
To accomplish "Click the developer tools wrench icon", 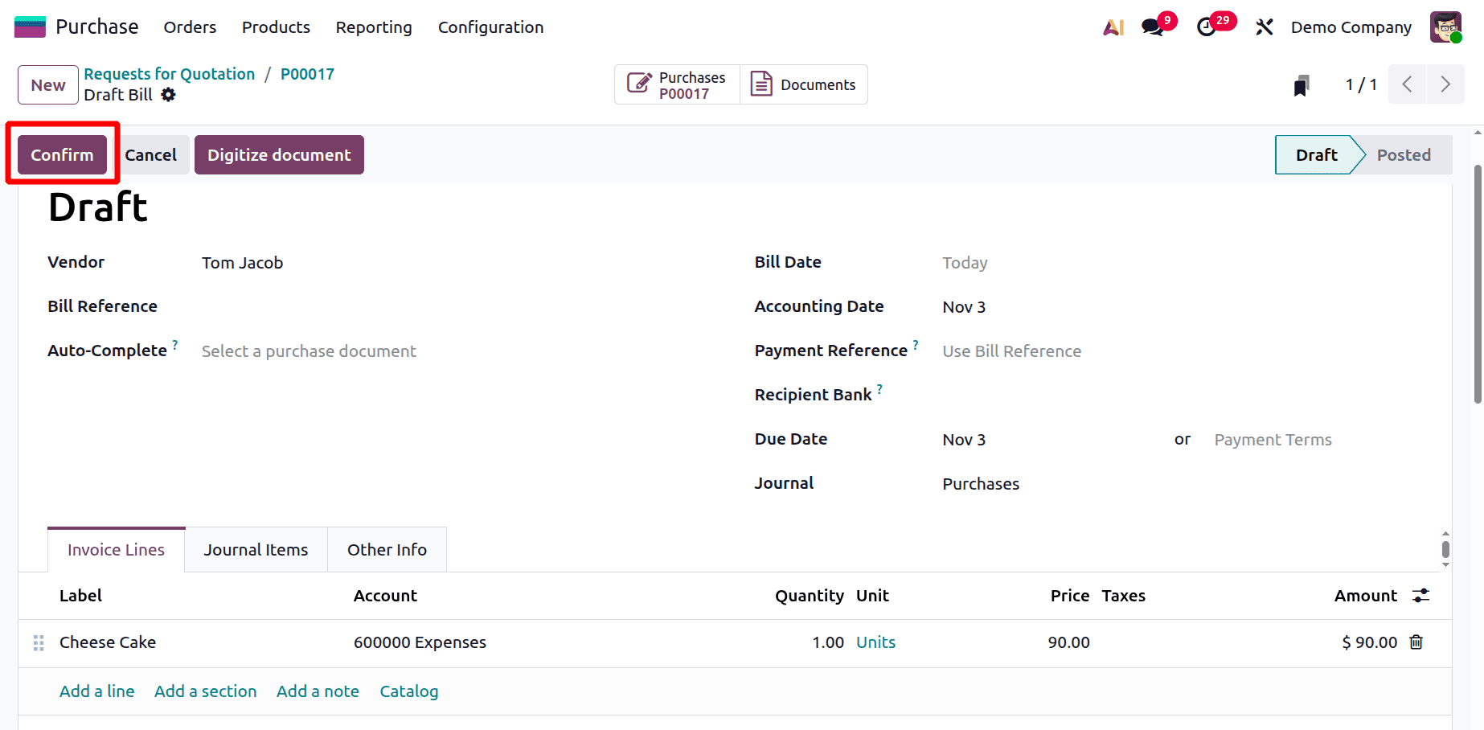I will point(1265,27).
